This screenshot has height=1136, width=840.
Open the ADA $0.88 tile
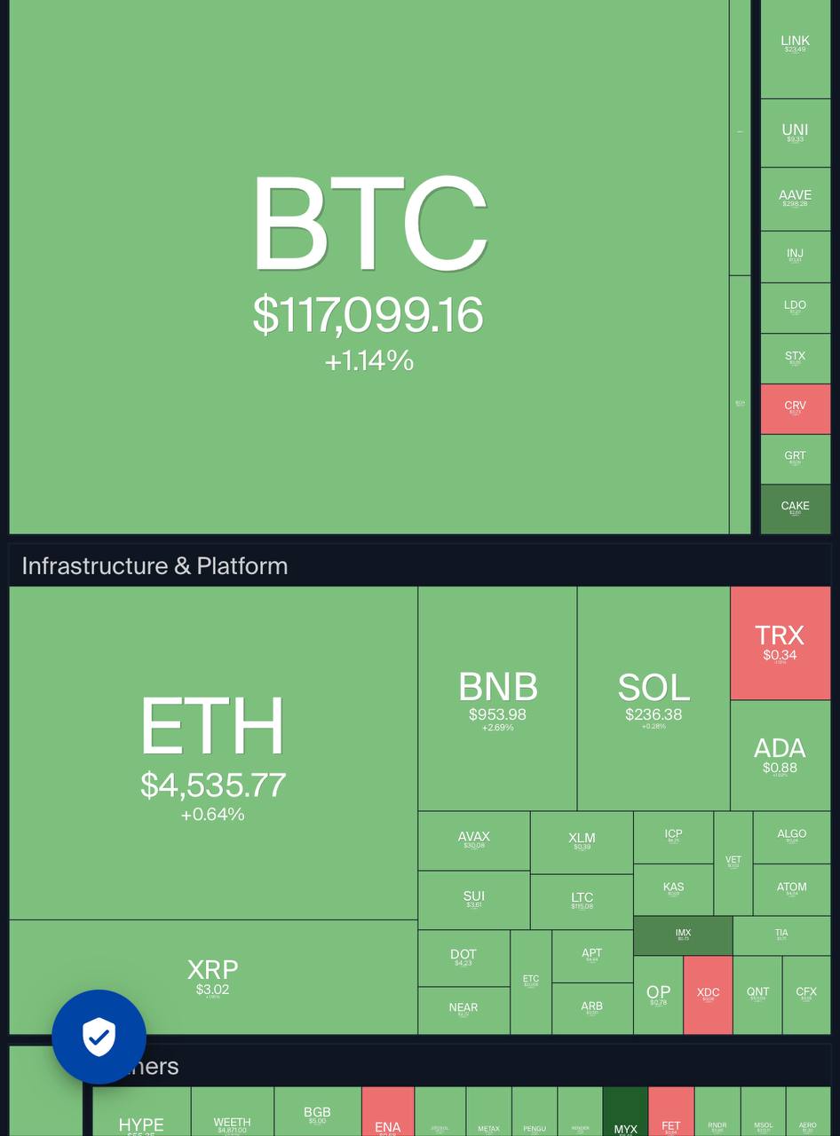781,755
